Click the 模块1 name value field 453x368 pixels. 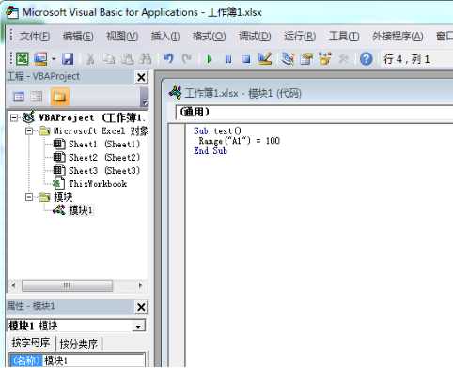[x=94, y=360]
